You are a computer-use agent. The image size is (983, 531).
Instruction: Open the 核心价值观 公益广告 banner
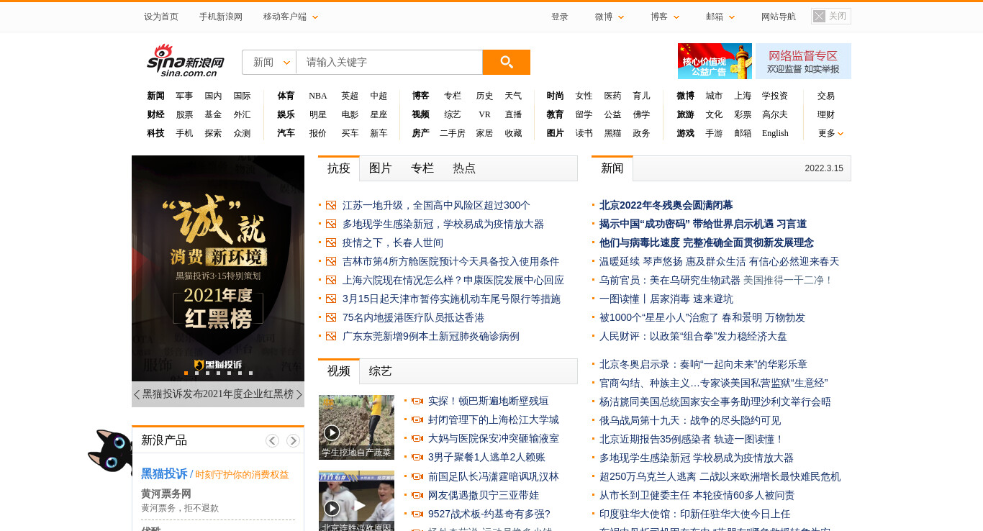715,61
